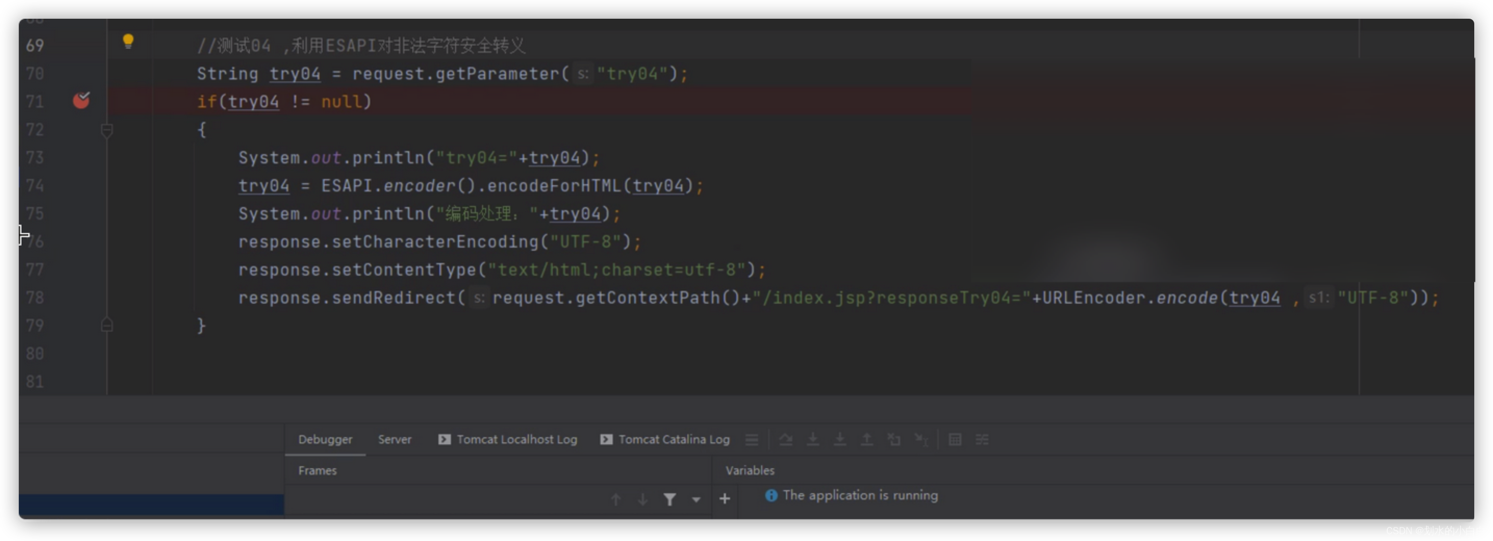Toggle the breakpoint on line 71
Image resolution: width=1493 pixels, height=541 pixels.
81,100
